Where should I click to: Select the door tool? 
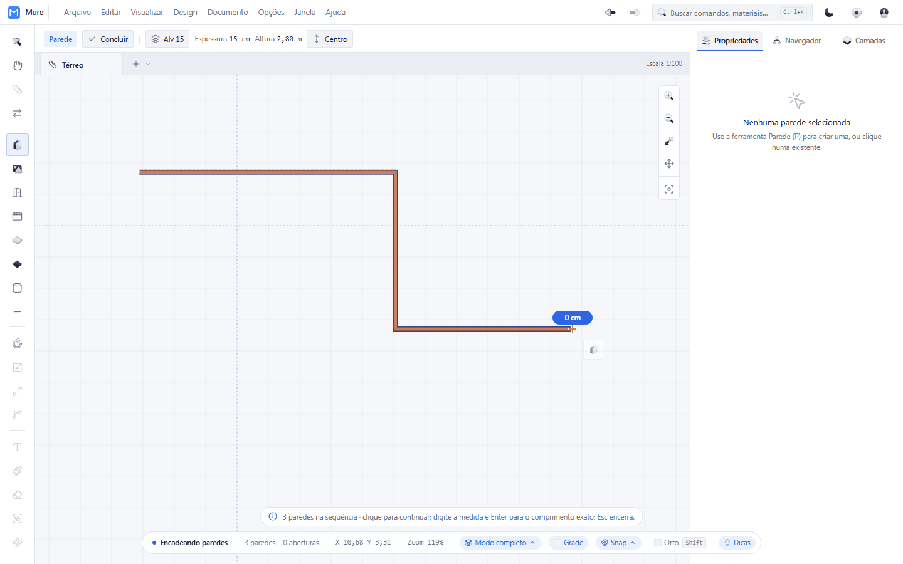(18, 193)
